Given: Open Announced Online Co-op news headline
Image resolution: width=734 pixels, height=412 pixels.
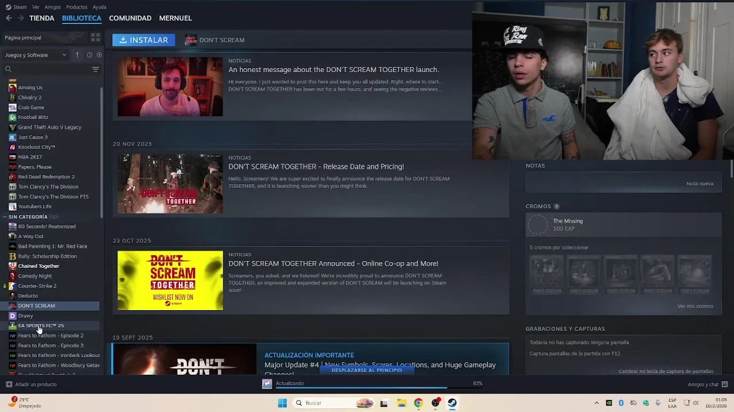Looking at the screenshot, I should (x=333, y=264).
